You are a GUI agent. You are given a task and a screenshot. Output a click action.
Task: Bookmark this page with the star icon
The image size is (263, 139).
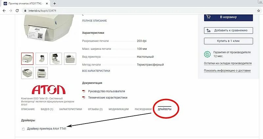[x=259, y=10]
